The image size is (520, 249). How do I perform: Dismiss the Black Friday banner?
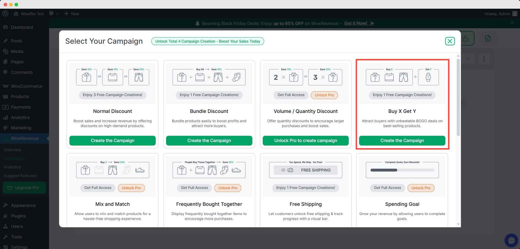512,23
